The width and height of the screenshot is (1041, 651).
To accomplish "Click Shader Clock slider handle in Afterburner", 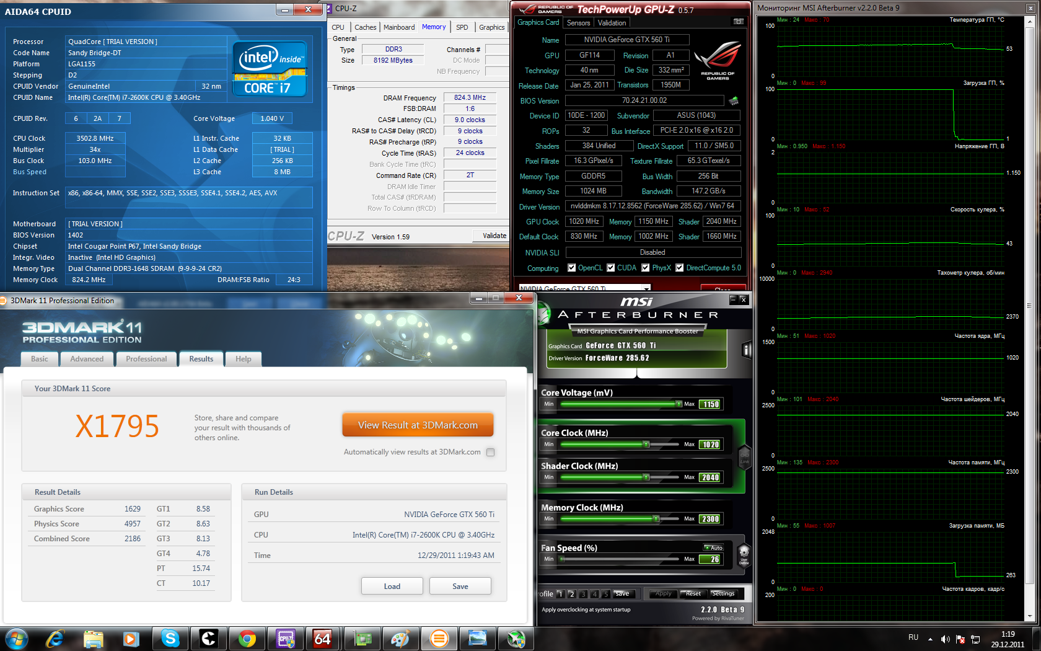I will tap(646, 477).
